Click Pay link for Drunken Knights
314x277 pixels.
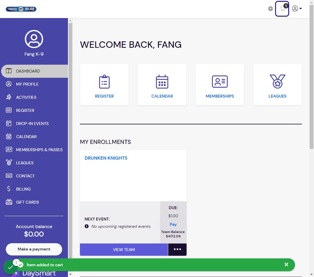173,224
